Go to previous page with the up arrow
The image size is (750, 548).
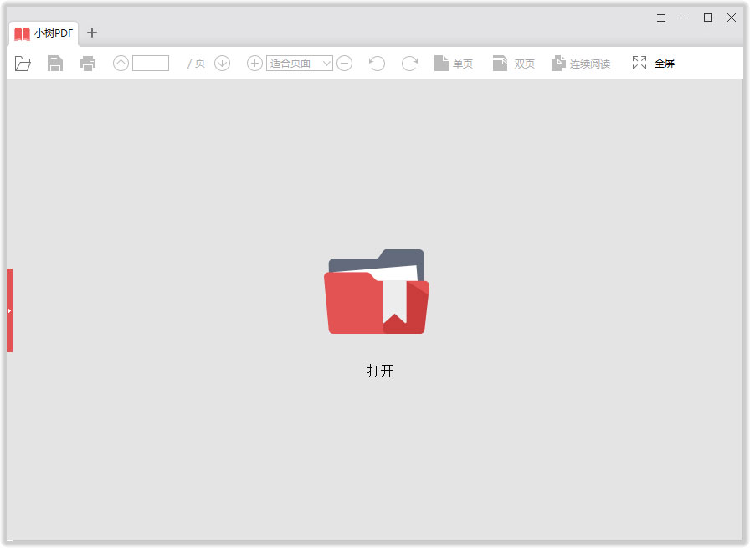121,63
